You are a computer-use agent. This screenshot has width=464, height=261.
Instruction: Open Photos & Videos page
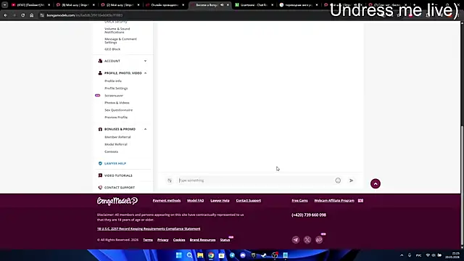(117, 103)
